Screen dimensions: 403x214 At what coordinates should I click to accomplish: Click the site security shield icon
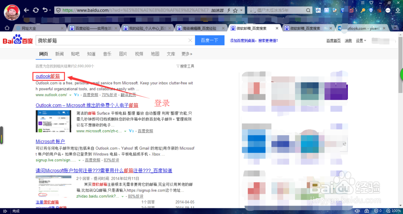point(58,10)
